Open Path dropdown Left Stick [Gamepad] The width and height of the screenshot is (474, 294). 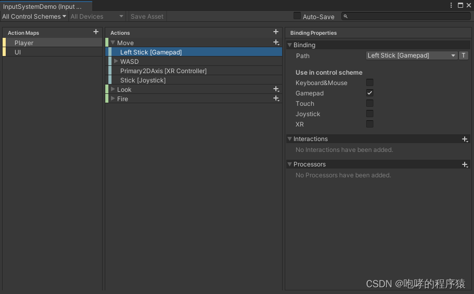pyautogui.click(x=411, y=55)
